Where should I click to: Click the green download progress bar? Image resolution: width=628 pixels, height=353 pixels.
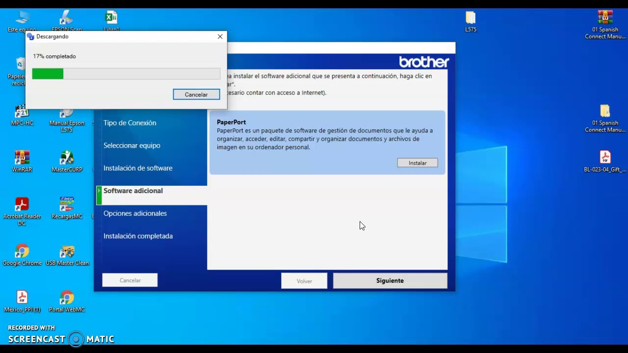[126, 74]
